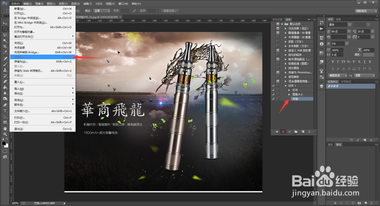Create new action icon in Actions panel
The width and height of the screenshot is (380, 206).
(x=303, y=132)
